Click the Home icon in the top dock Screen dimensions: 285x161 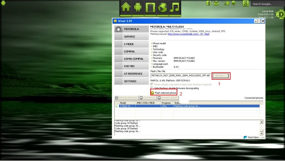[126, 8]
